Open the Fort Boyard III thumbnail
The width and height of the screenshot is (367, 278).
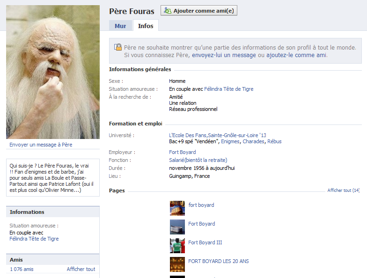177,246
